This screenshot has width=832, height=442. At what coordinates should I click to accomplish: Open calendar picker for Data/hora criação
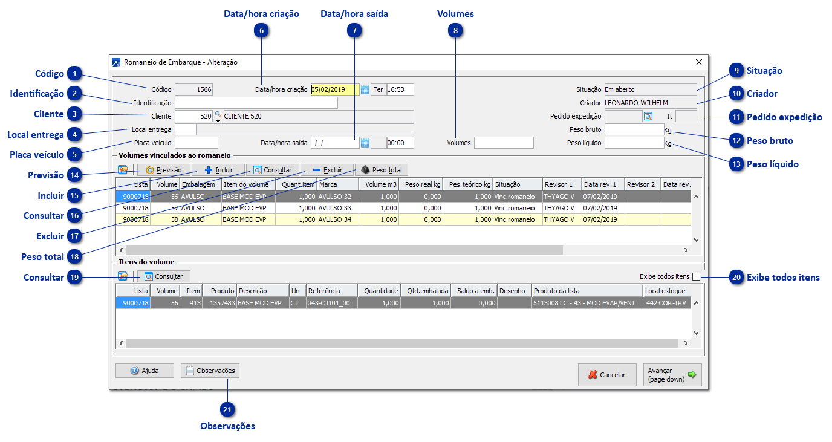click(x=365, y=90)
